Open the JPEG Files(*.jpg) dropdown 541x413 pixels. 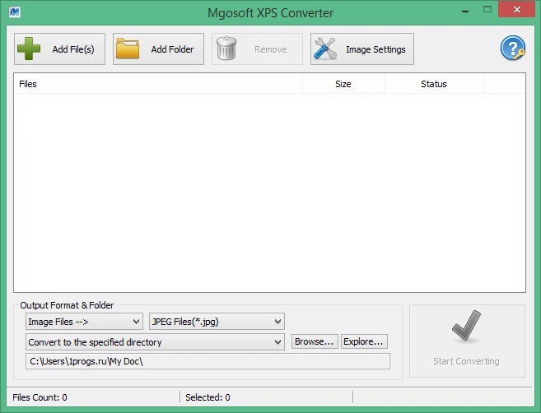tap(217, 322)
